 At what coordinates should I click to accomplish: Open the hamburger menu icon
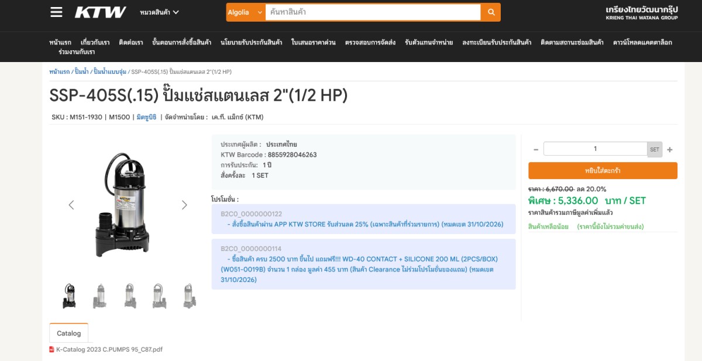point(56,12)
